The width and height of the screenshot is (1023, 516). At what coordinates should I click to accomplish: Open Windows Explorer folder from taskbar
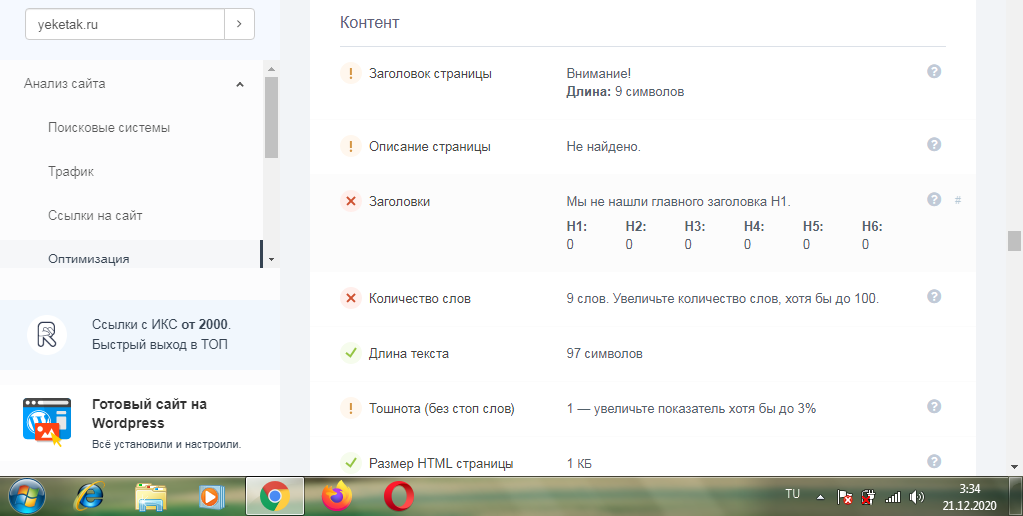[150, 497]
